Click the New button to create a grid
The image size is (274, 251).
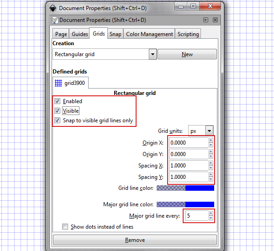(187, 54)
